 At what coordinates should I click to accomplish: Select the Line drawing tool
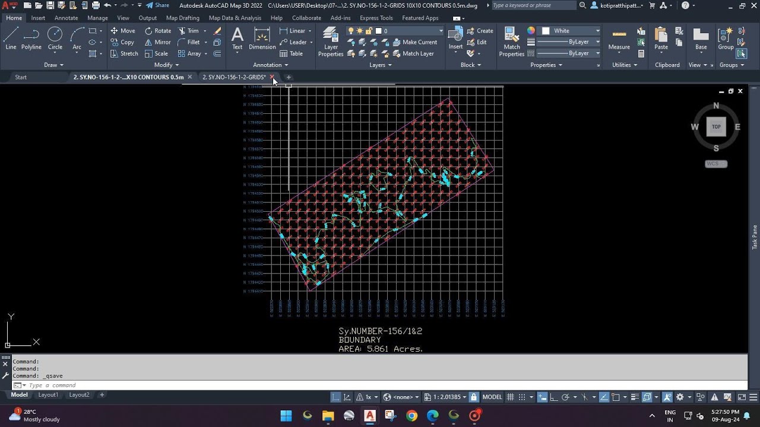[x=11, y=39]
